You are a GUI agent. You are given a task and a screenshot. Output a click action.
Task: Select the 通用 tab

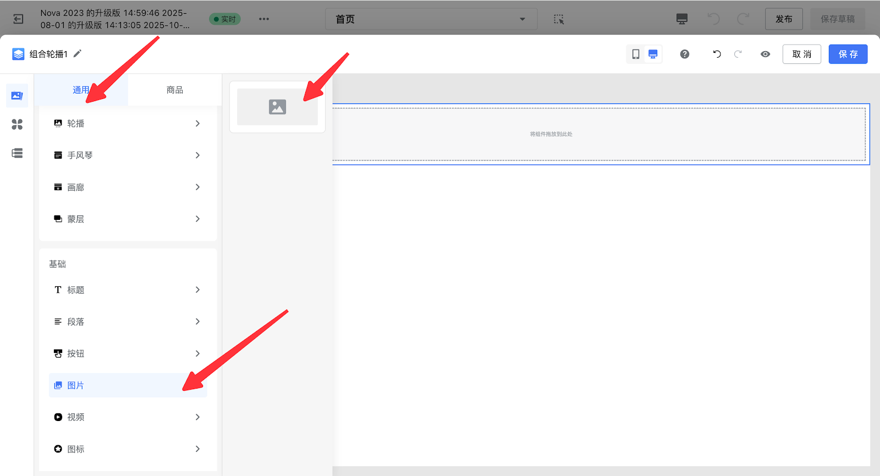point(81,90)
